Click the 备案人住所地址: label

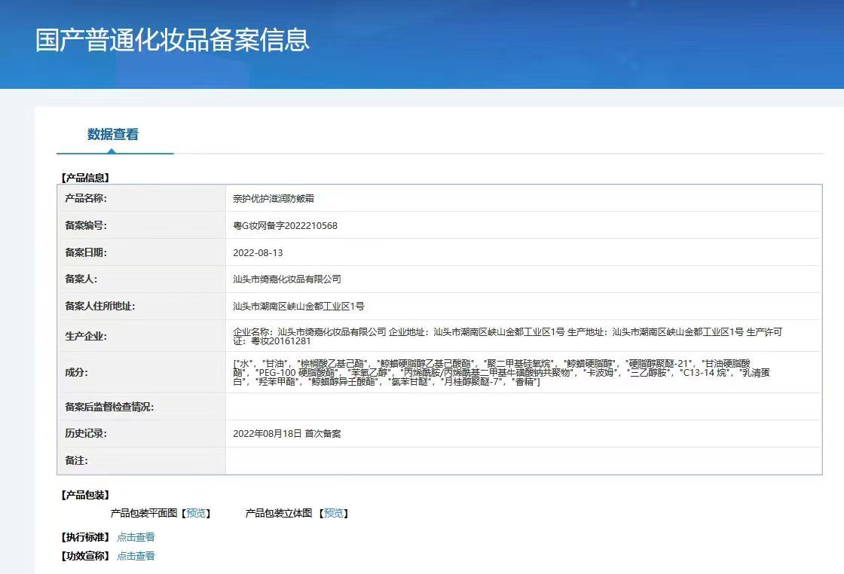[100, 306]
